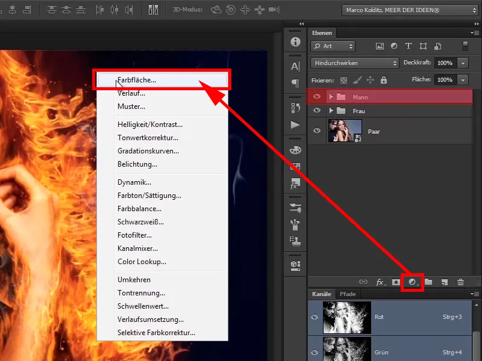Open the Art filter type dropdown
Viewport: 482px width, 361px height.
coord(333,46)
